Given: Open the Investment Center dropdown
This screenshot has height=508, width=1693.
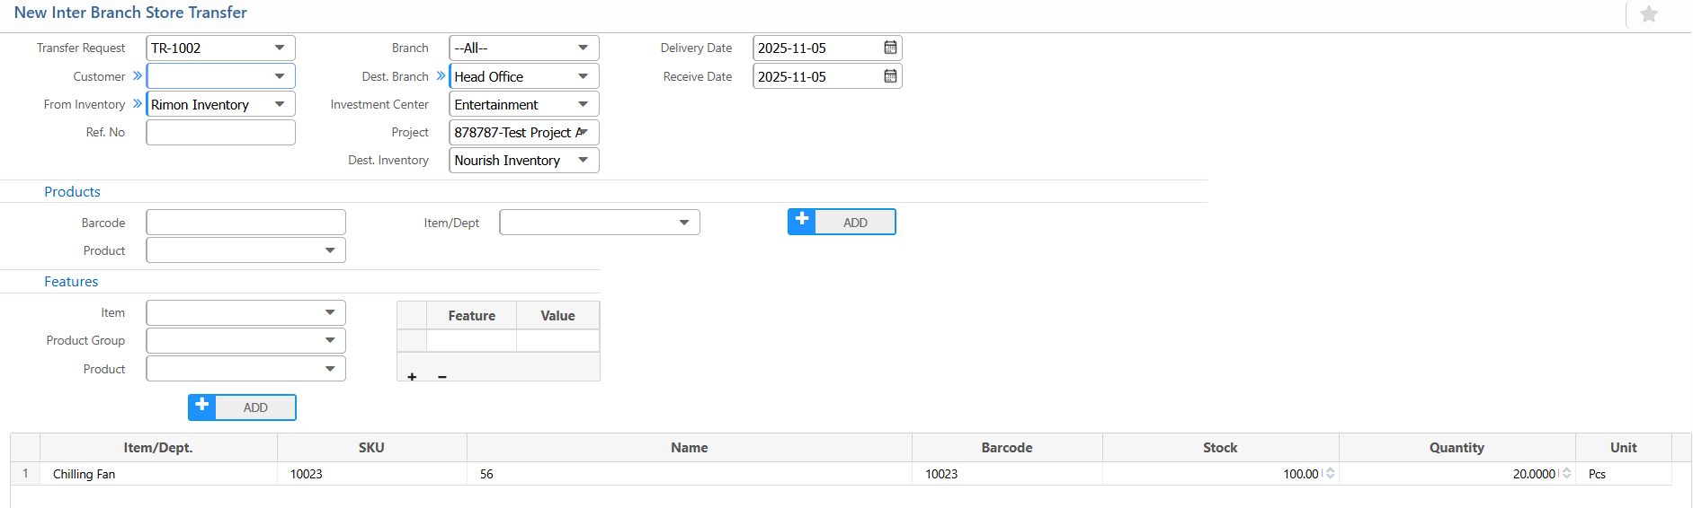Looking at the screenshot, I should tap(583, 104).
